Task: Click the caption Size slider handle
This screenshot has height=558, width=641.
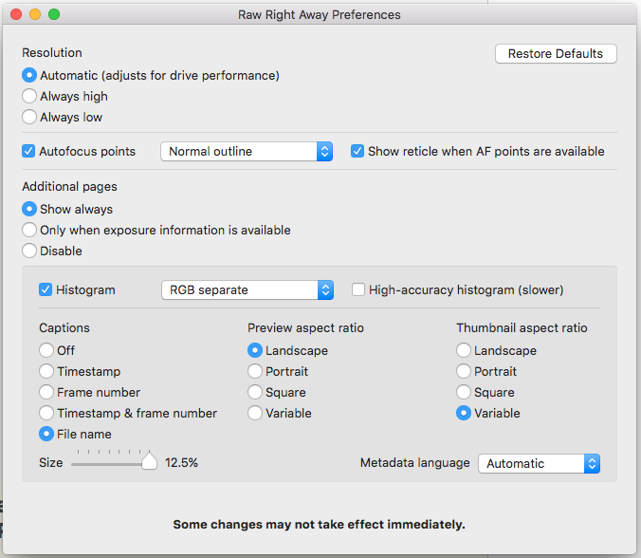Action: point(149,462)
